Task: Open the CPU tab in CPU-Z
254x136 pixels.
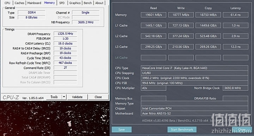Action: [7, 3]
